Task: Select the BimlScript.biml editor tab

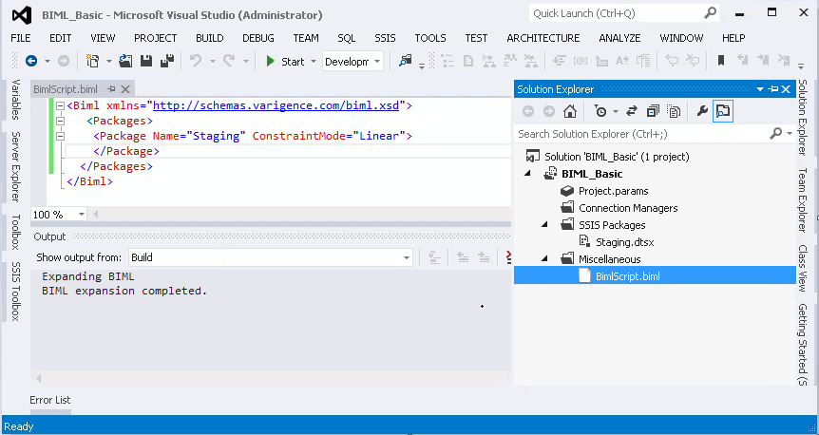Action: (66, 89)
